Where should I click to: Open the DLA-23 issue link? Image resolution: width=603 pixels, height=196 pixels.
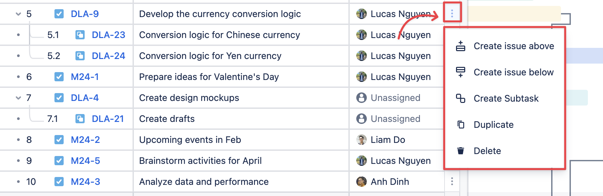pos(108,35)
